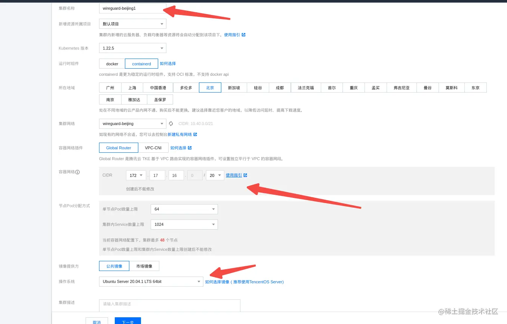Select the 孟买 region
The width and height of the screenshot is (507, 324).
coord(376,88)
